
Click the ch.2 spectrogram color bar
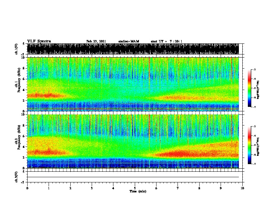pos(250,145)
